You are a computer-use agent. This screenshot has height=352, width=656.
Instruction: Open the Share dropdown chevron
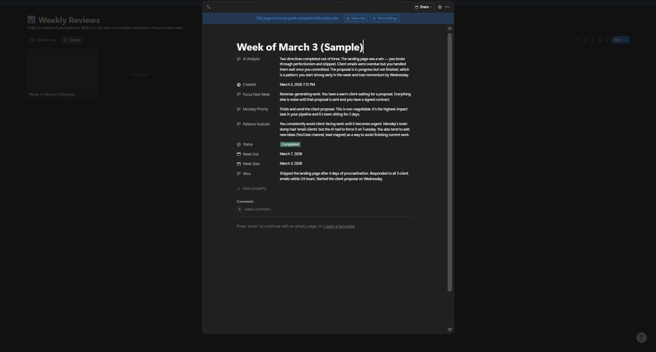pyautogui.click(x=430, y=7)
